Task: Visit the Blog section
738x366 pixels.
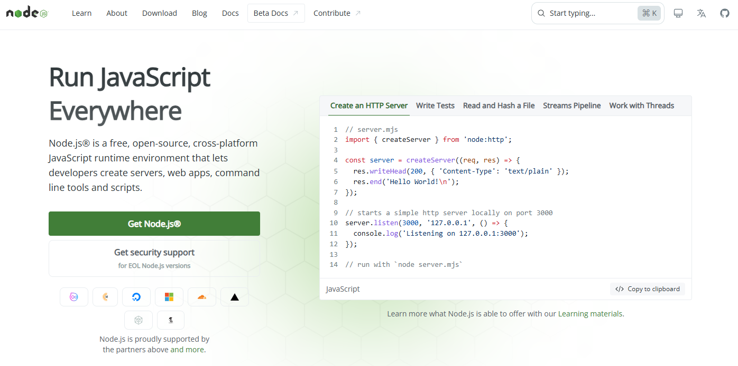Action: click(x=199, y=13)
